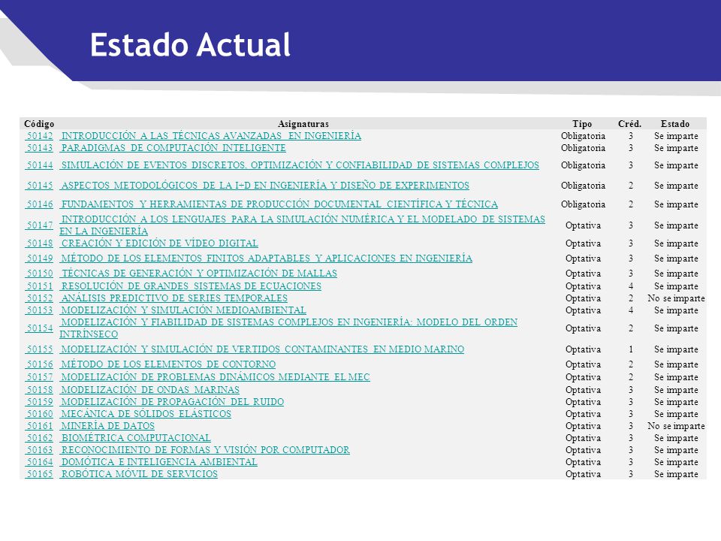Click code link 50165

[x=39, y=474]
